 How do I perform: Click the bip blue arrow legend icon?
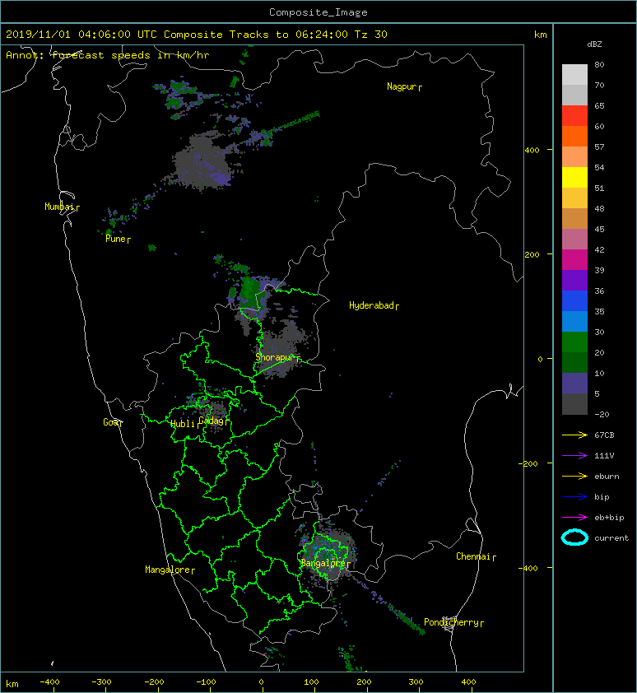pos(574,497)
